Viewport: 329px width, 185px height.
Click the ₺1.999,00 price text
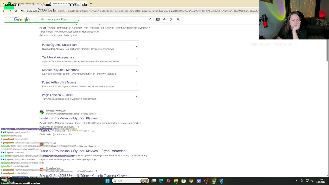(45, 131)
